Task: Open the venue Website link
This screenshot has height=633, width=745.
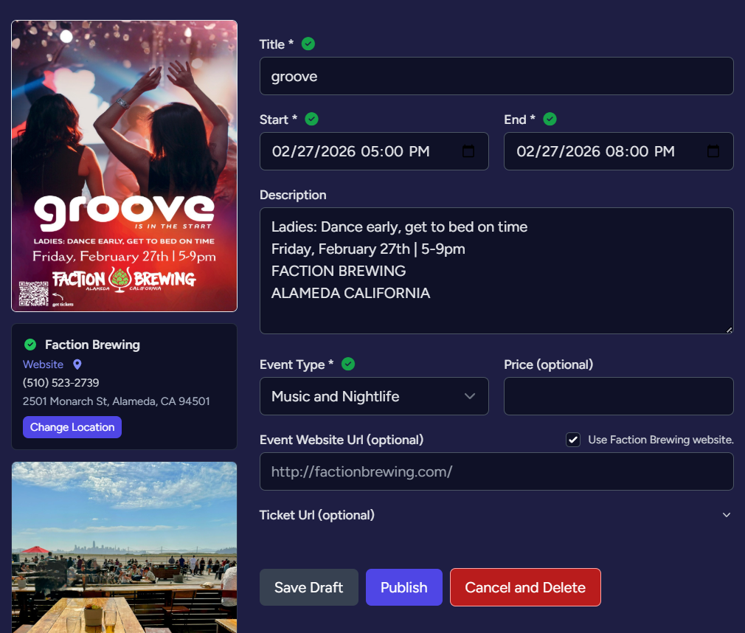Action: [x=43, y=364]
